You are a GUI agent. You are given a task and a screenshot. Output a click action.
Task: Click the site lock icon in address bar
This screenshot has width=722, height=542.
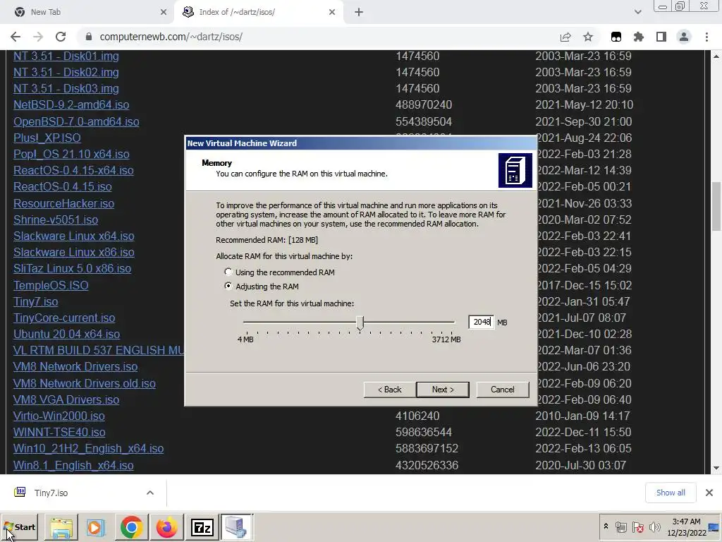(x=89, y=37)
